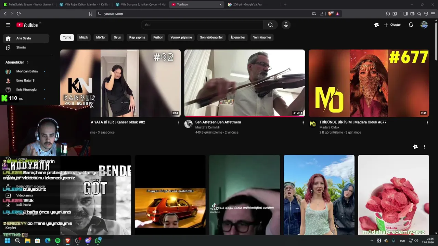Open Brave main menu button
The image size is (438, 246).
click(433, 14)
